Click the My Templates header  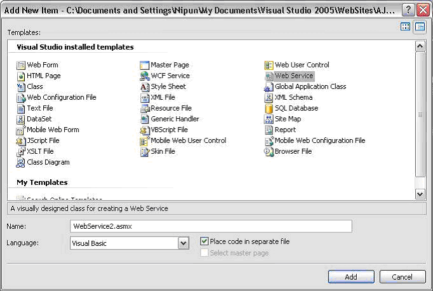pyautogui.click(x=42, y=182)
